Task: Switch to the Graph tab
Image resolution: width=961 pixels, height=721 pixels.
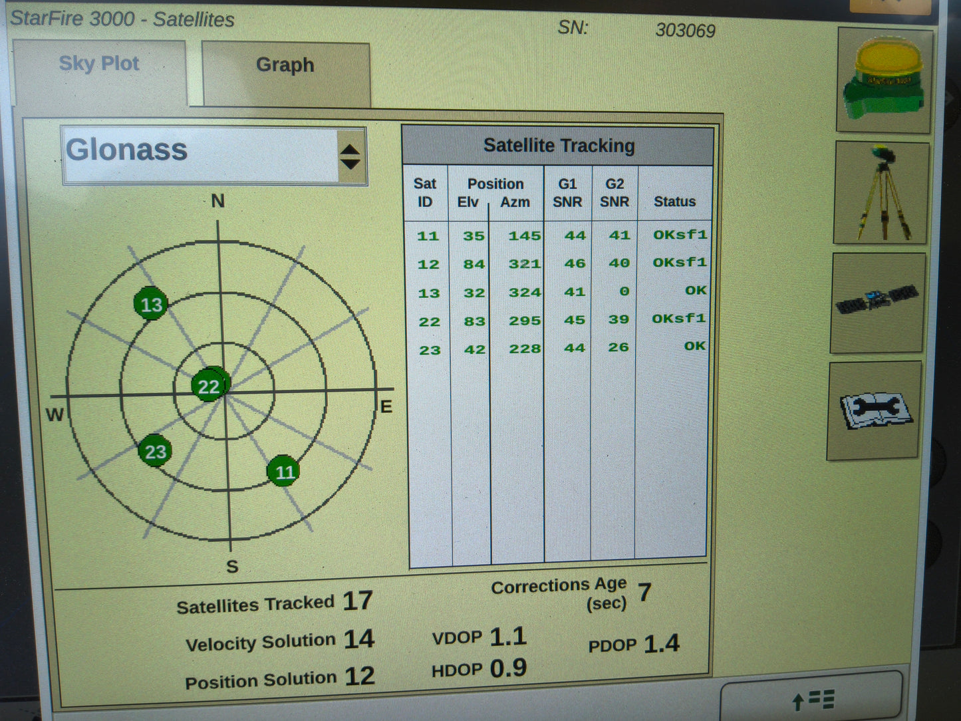Action: coord(285,73)
